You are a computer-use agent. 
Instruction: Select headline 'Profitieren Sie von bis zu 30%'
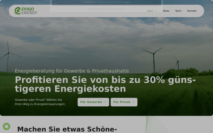coord(90,80)
